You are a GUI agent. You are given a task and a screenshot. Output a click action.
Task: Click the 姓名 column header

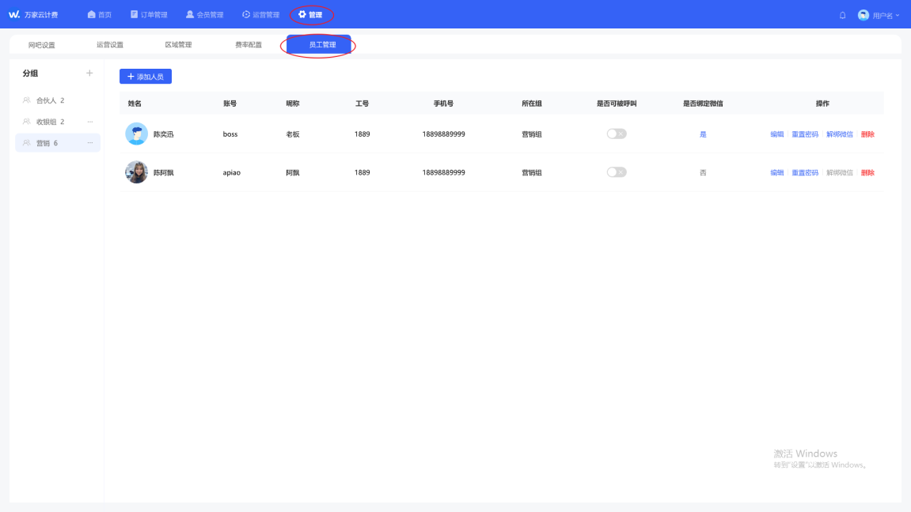[x=135, y=104]
